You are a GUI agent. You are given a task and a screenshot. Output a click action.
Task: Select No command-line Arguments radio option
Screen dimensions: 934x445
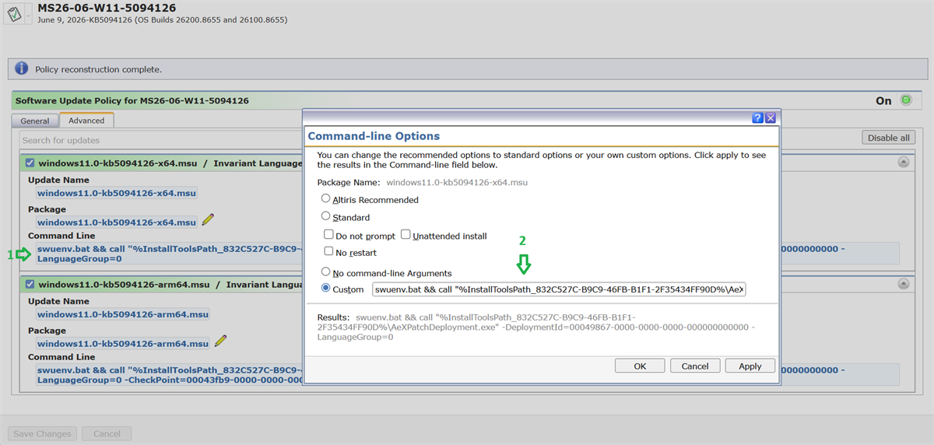326,272
